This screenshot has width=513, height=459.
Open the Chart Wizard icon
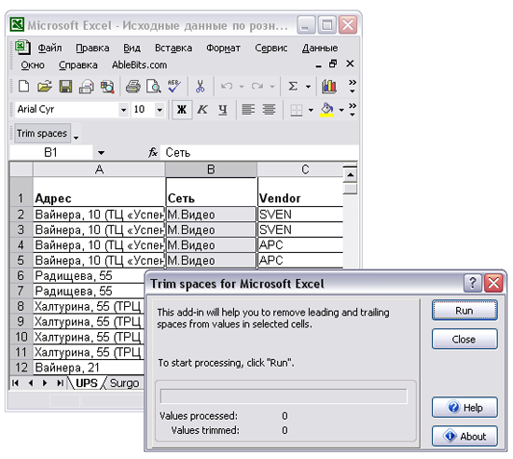pyautogui.click(x=329, y=87)
